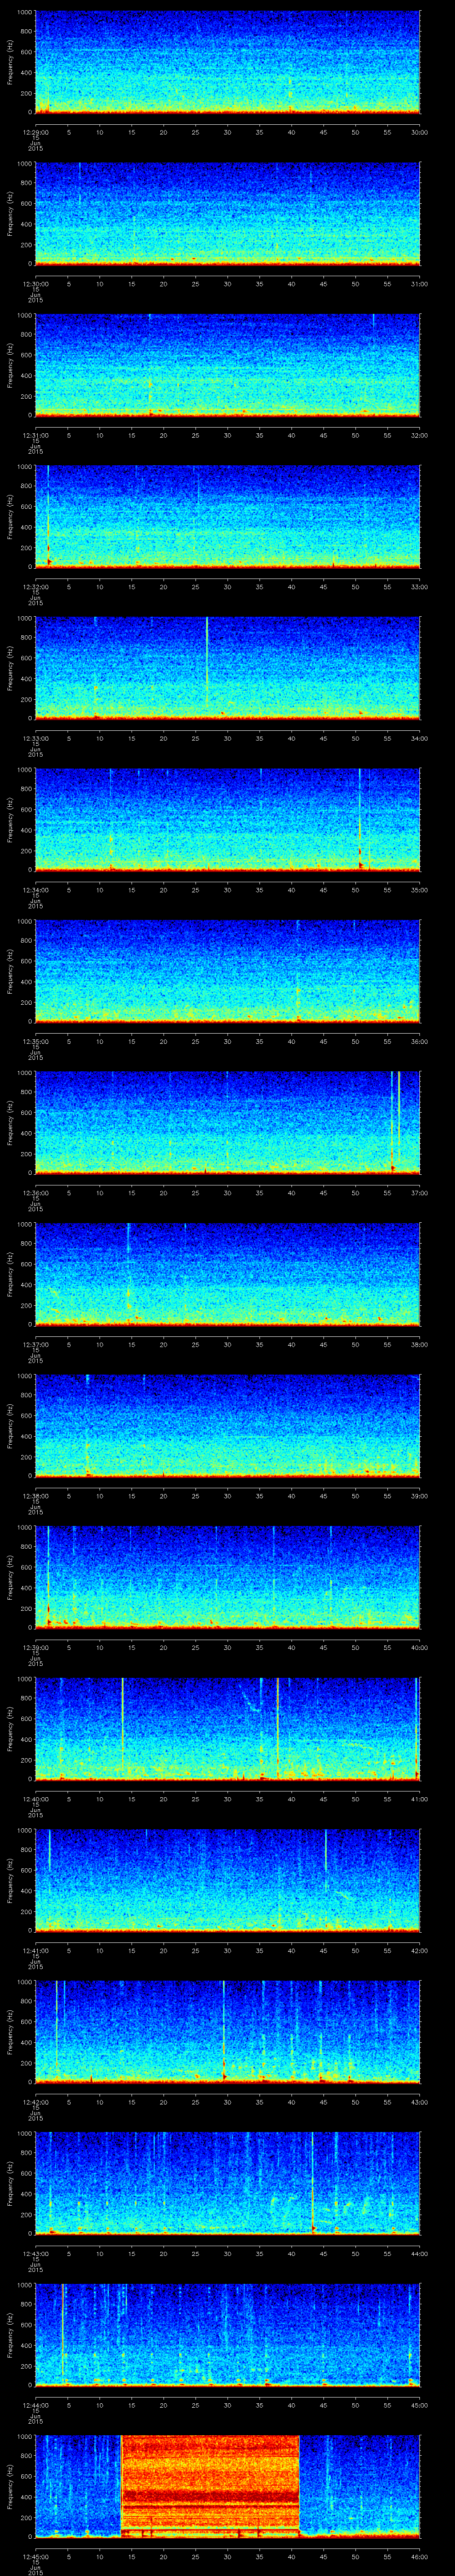Click the '34:00' end time label

(419, 738)
